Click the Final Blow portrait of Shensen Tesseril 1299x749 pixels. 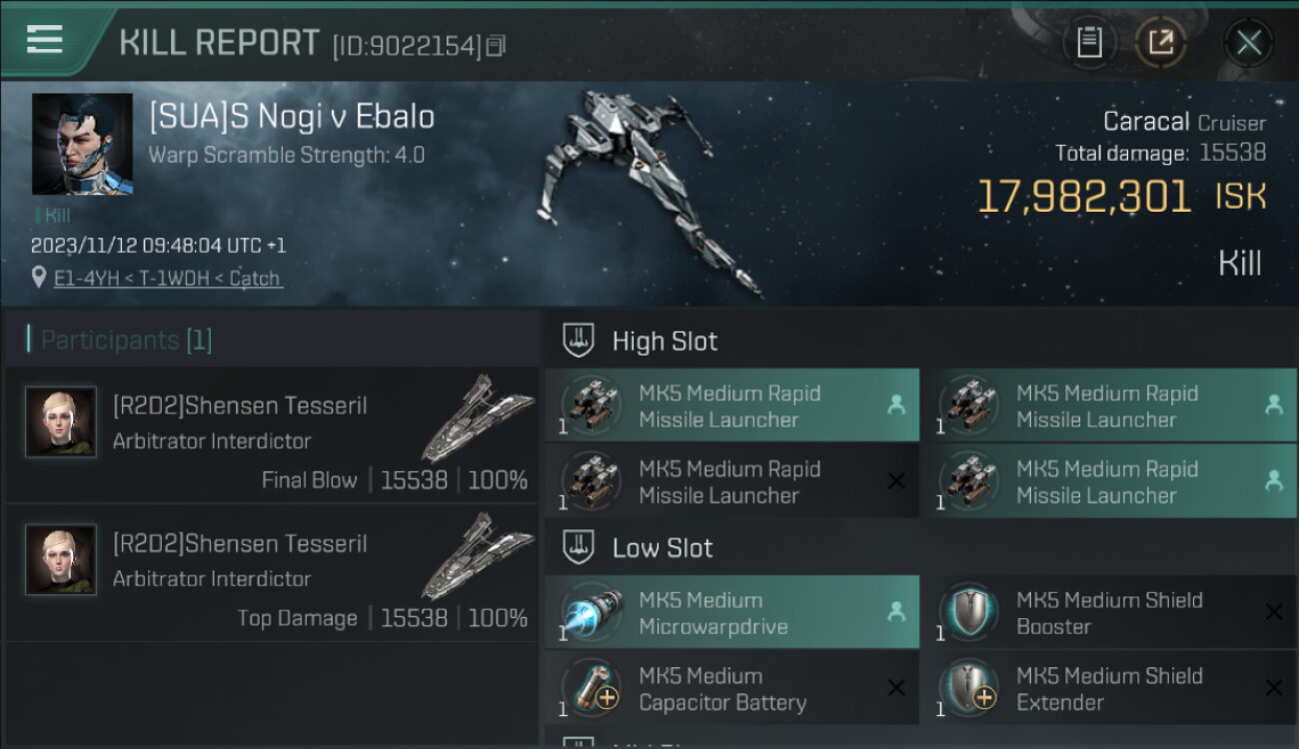61,421
